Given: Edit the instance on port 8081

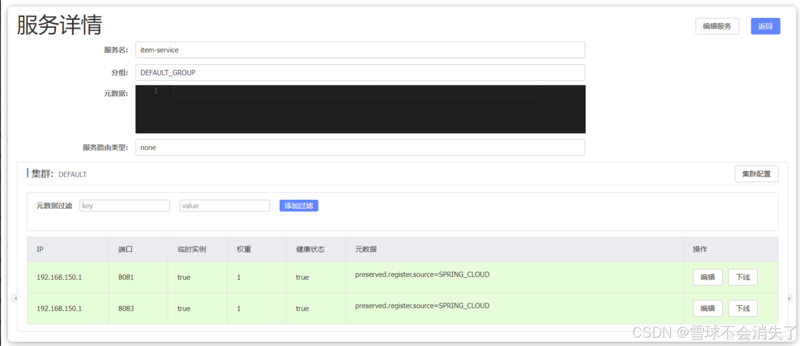Looking at the screenshot, I should (708, 277).
